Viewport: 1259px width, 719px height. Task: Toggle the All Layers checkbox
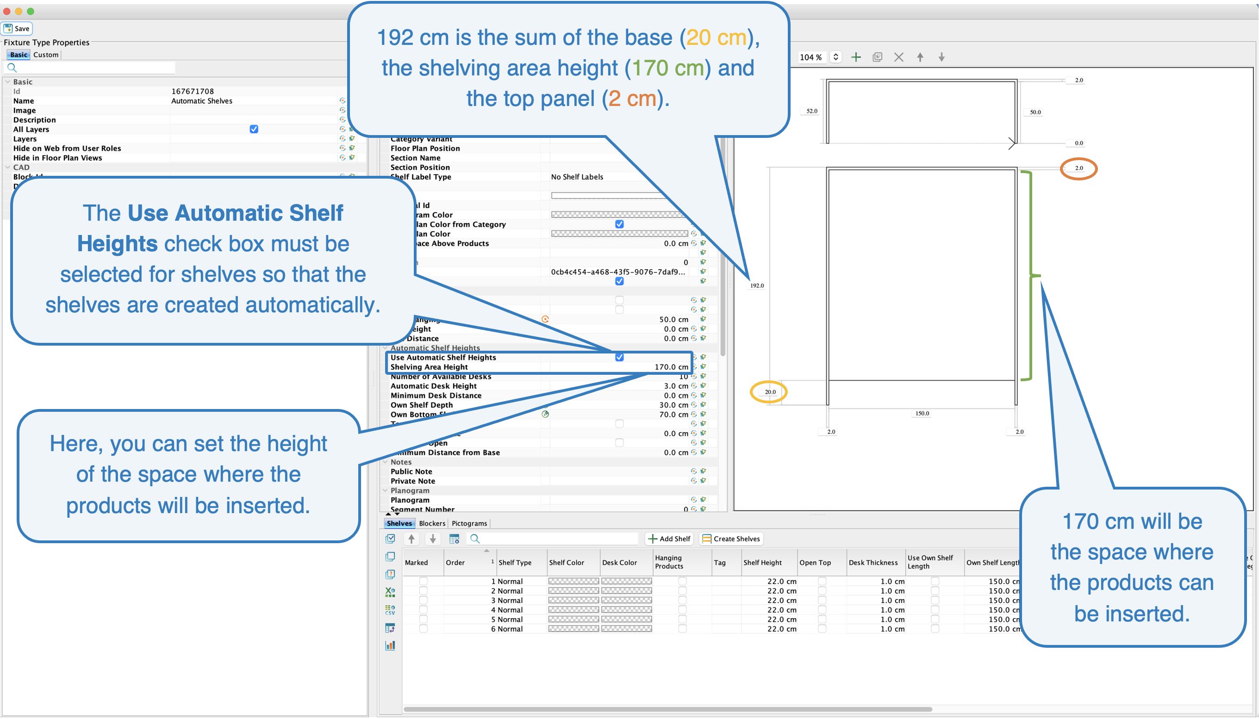coord(254,130)
